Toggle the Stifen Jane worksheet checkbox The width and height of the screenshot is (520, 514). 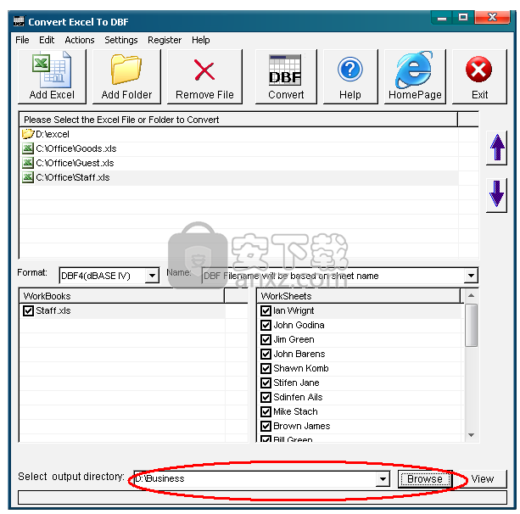click(x=266, y=383)
